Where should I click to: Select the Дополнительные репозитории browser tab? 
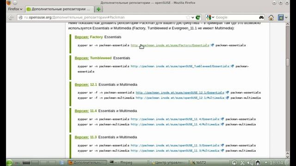(x=59, y=9)
